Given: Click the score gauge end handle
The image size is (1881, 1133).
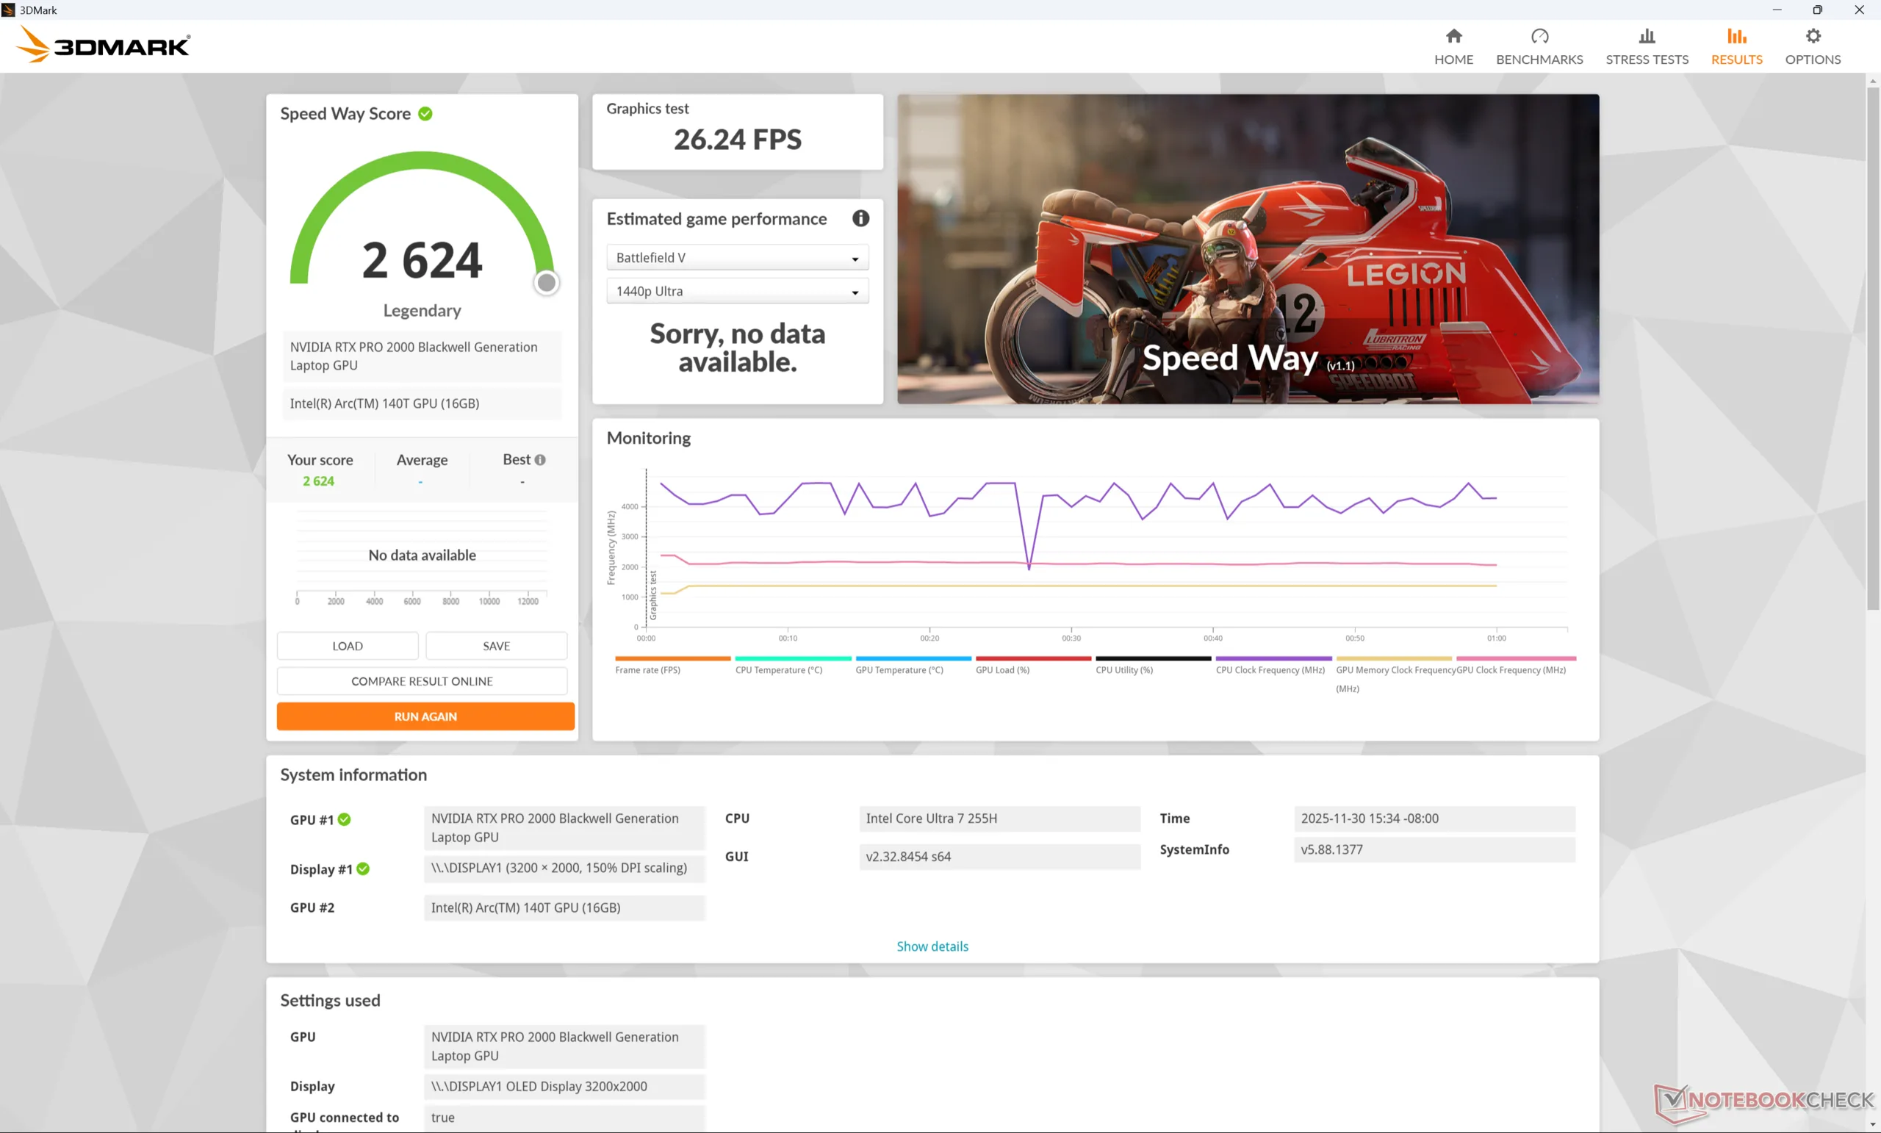Looking at the screenshot, I should (546, 282).
